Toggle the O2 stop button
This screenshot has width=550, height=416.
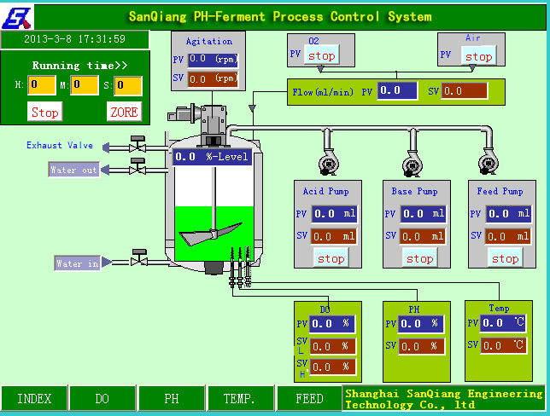coord(322,56)
